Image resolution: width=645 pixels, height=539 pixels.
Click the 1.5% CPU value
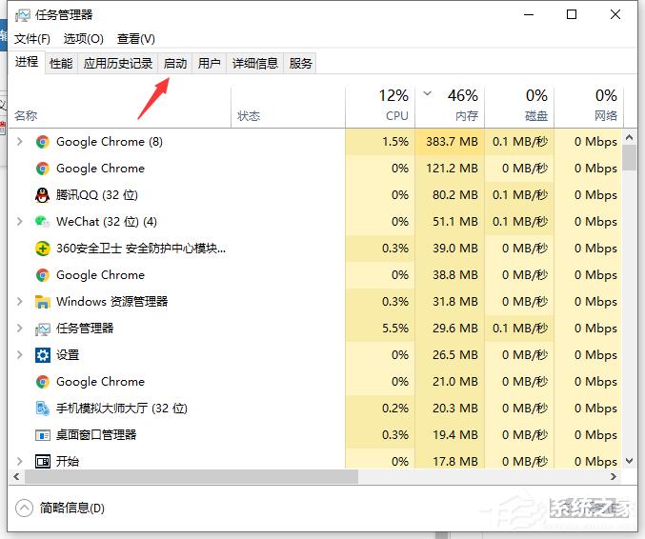point(394,142)
